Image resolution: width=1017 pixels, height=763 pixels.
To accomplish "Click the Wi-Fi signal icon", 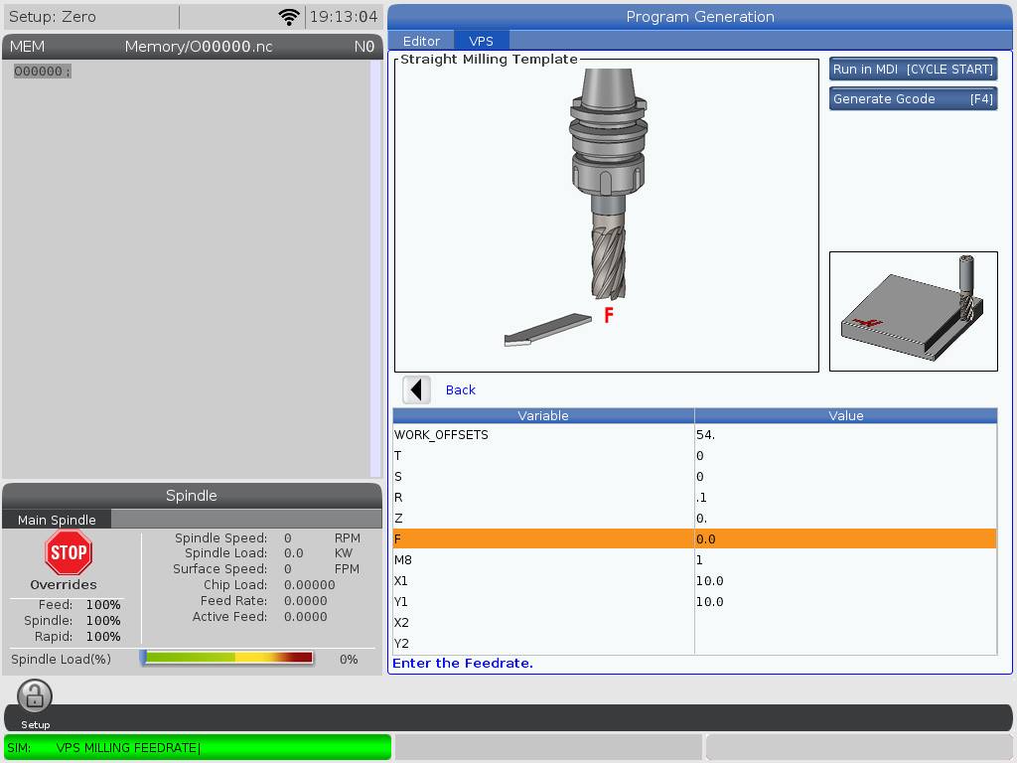I will coord(289,17).
